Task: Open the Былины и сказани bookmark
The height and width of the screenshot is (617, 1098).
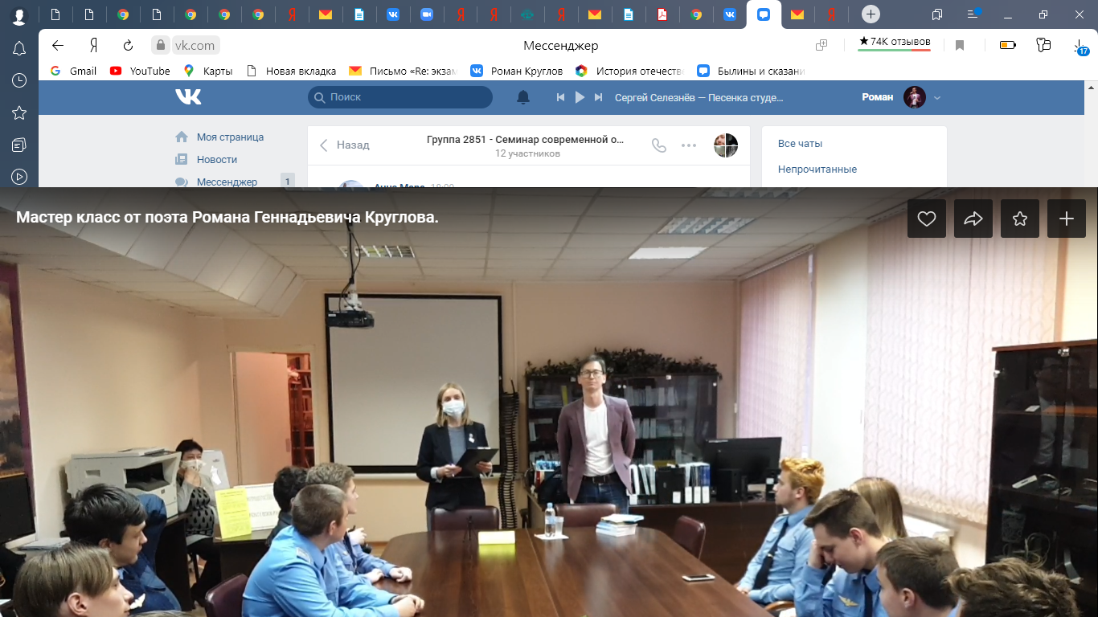Action: 751,71
